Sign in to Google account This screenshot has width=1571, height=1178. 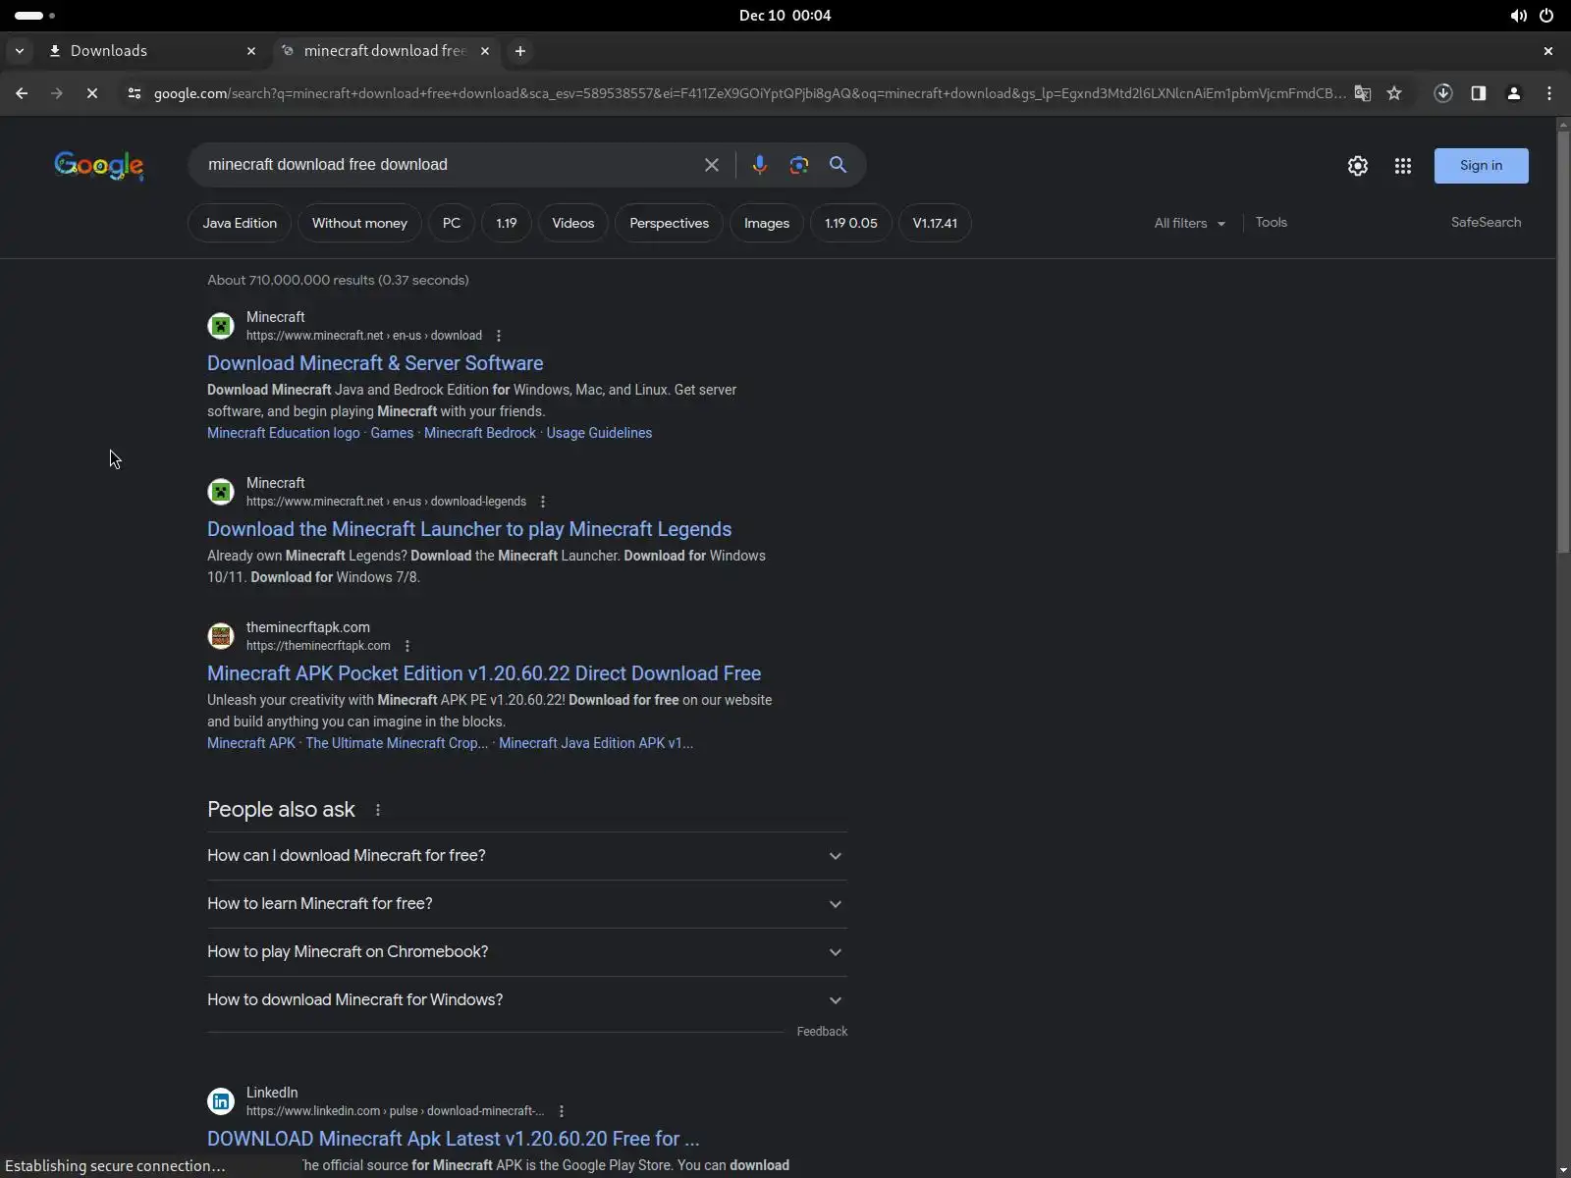[x=1482, y=166]
